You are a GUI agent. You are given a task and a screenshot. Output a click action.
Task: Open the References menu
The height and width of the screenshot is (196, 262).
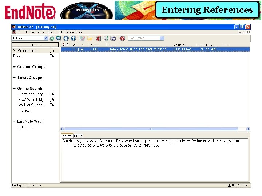tap(37, 32)
